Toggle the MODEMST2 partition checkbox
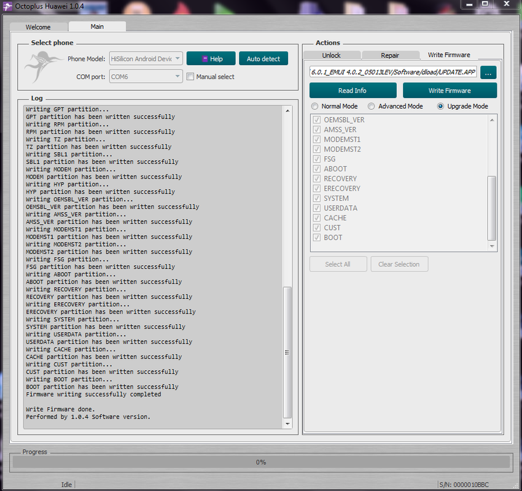Image resolution: width=522 pixels, height=491 pixels. point(317,149)
